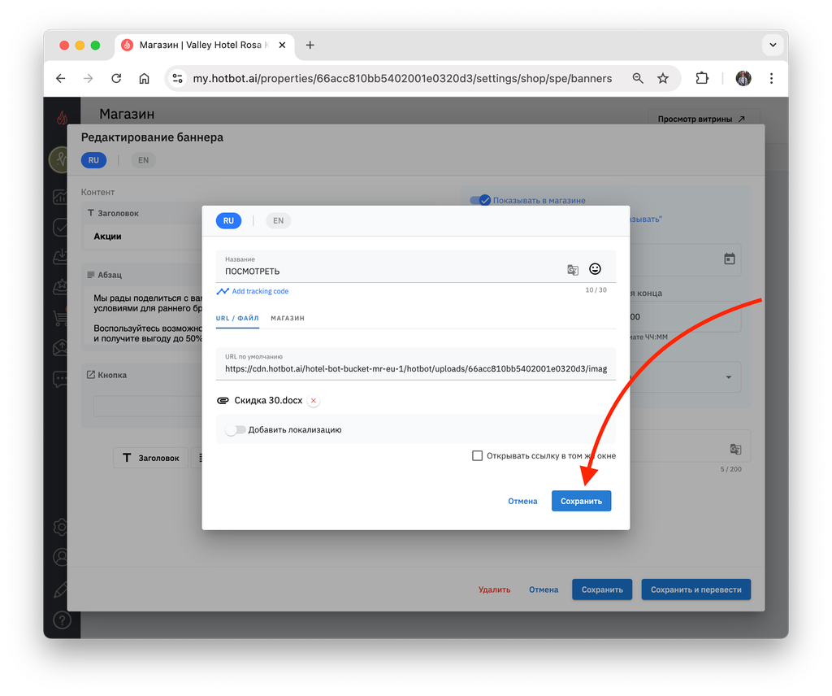Open the shopping cart sidebar icon
832x696 pixels.
(61, 317)
